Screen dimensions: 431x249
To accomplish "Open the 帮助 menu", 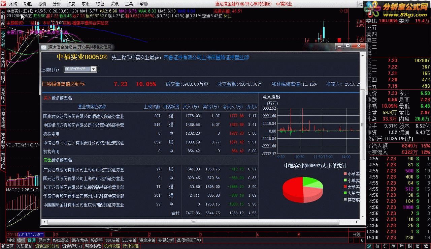I will coord(144,4).
